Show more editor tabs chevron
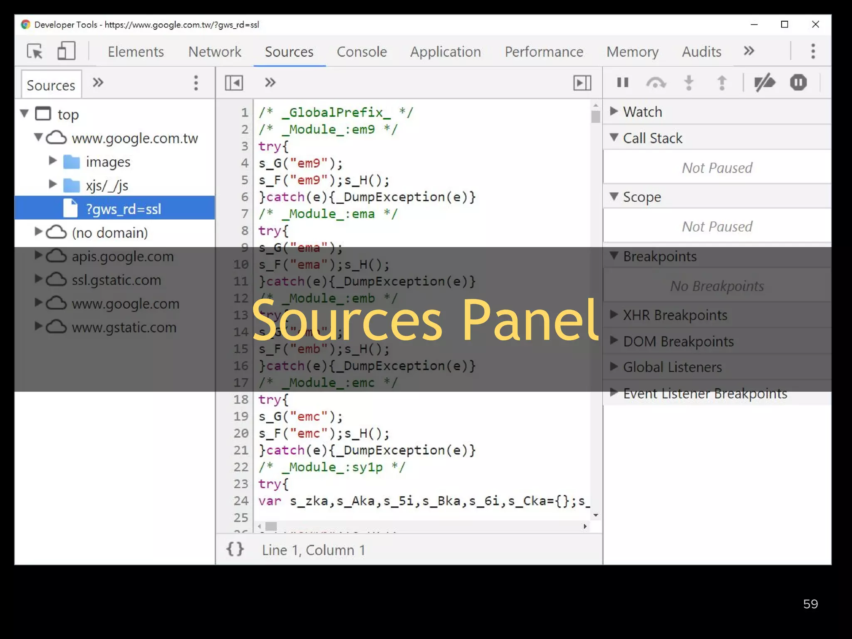Screen dimensions: 852x639 [270, 82]
